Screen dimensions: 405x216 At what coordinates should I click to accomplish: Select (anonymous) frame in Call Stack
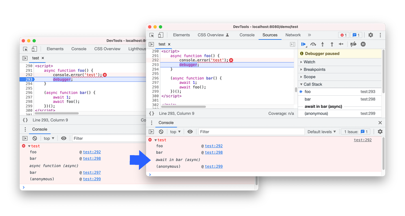tap(340, 114)
